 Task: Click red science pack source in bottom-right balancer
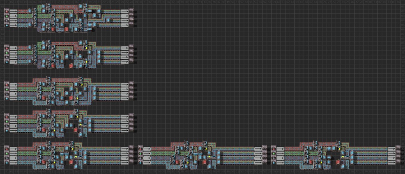(274, 149)
